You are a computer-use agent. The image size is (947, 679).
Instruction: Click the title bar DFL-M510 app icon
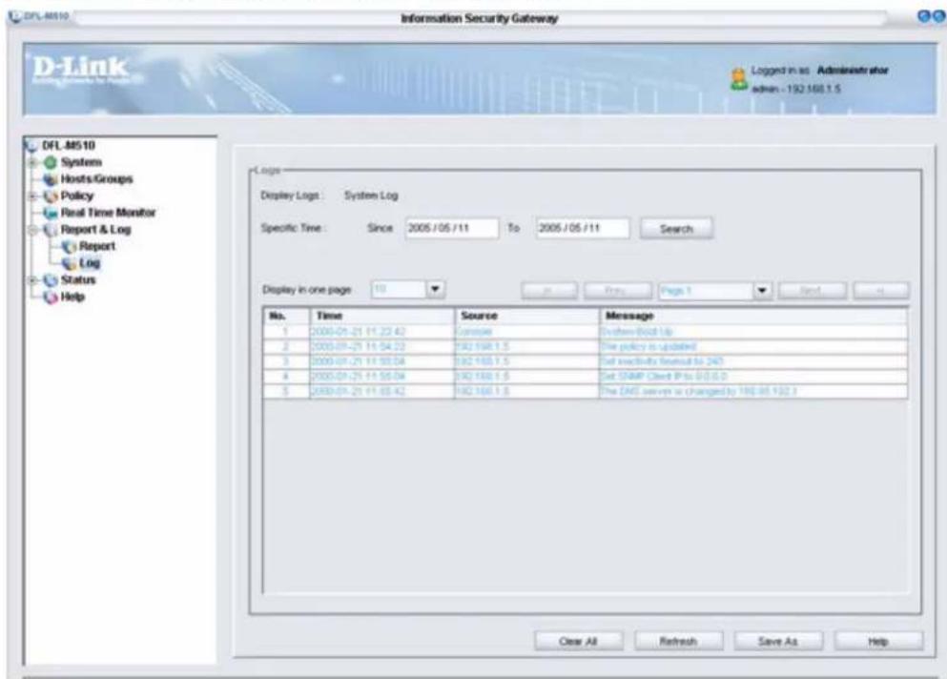tap(15, 16)
